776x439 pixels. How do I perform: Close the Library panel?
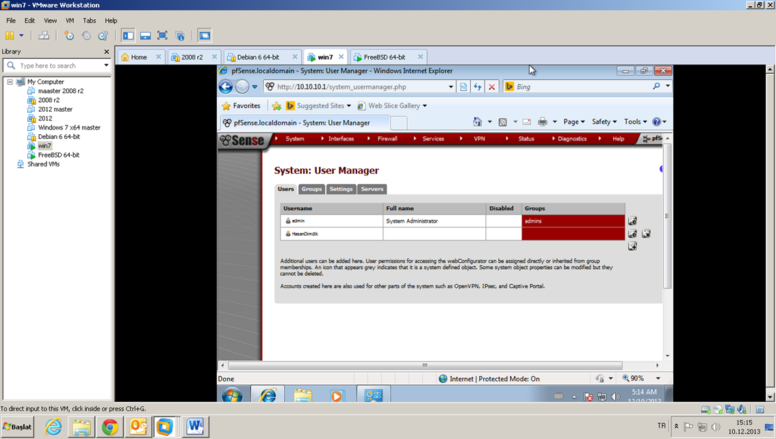106,51
